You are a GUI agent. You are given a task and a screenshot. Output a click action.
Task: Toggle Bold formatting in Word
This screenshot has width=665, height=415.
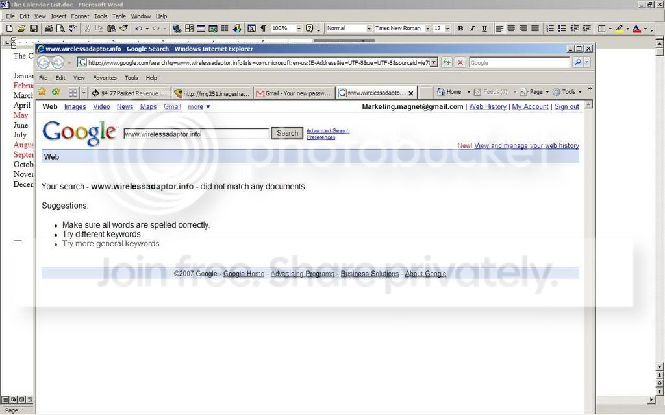click(460, 29)
